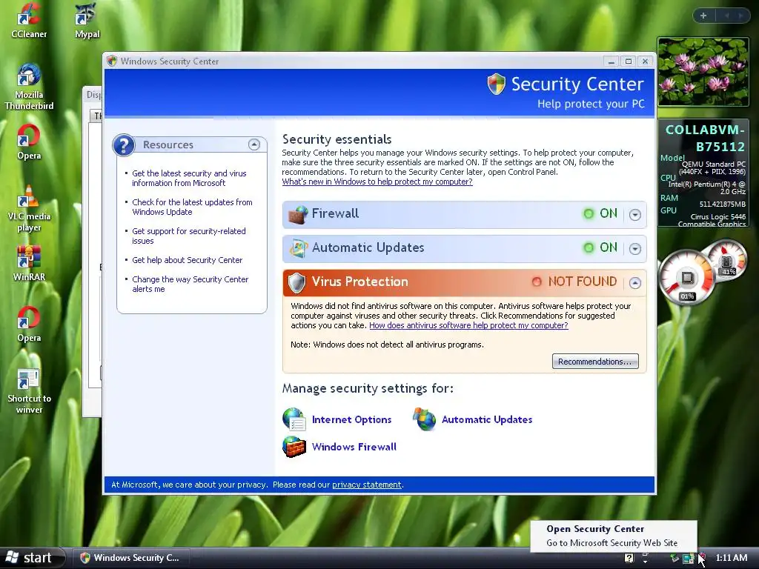The height and width of the screenshot is (569, 759).
Task: Click the Virus Protection NOT FOUND status indicator
Action: (574, 282)
